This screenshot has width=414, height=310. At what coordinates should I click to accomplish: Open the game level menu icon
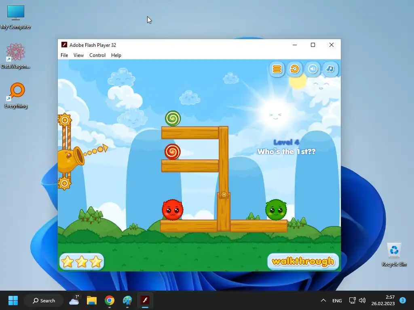277,69
